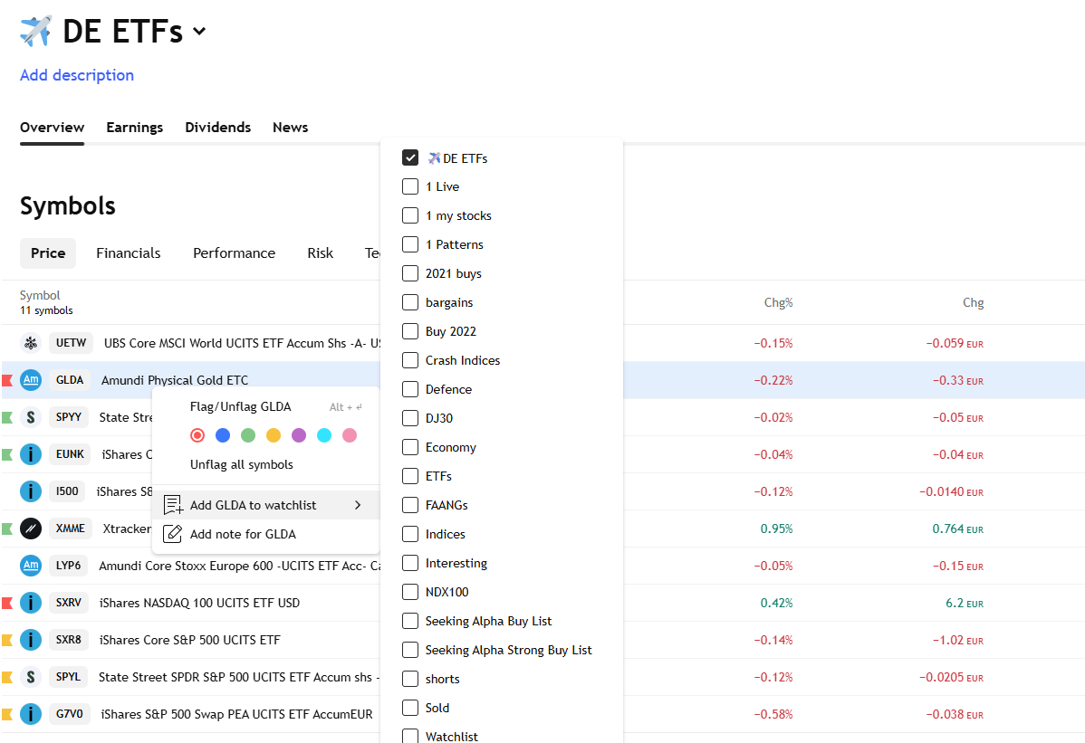This screenshot has height=743, width=1085.
Task: Click the XMME Xtrackers logo icon
Action: tap(31, 529)
